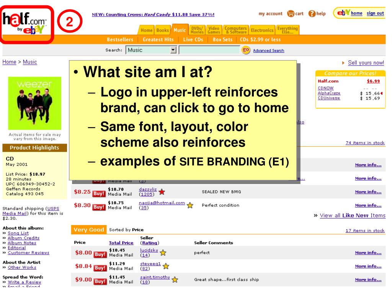Open Box Sets submenu item
The width and height of the screenshot is (392, 294).
[x=222, y=39]
